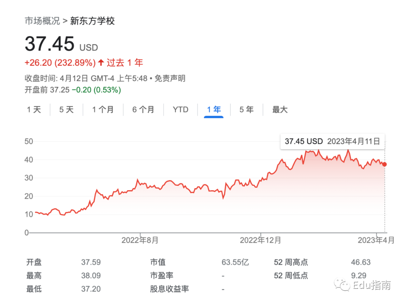404x303 pixels.
Task: Click the USD currency label beside price
Action: tap(89, 48)
